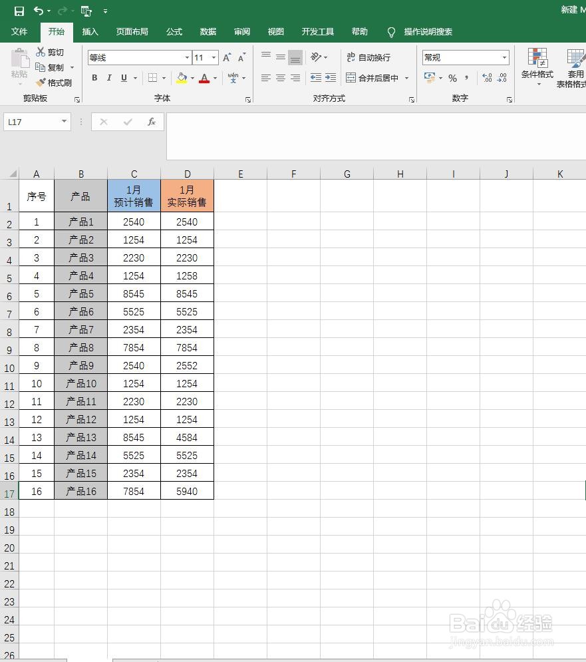
Task: Expand Merge and Center dropdown arrow
Action: [x=406, y=78]
